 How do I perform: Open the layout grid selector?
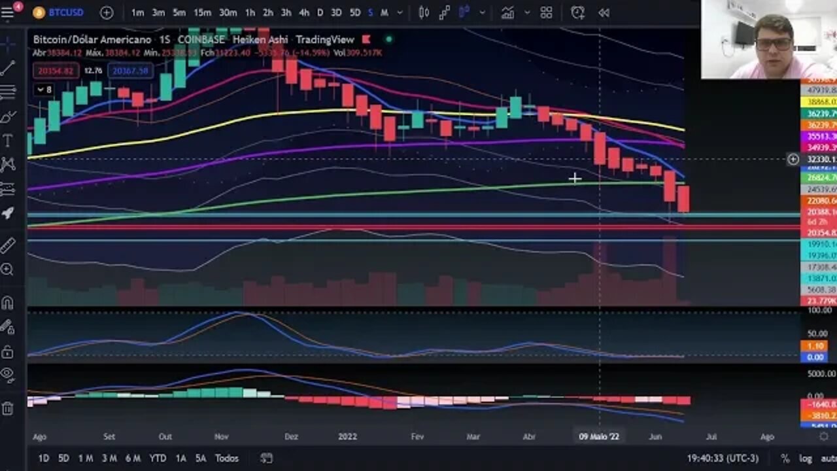point(547,12)
